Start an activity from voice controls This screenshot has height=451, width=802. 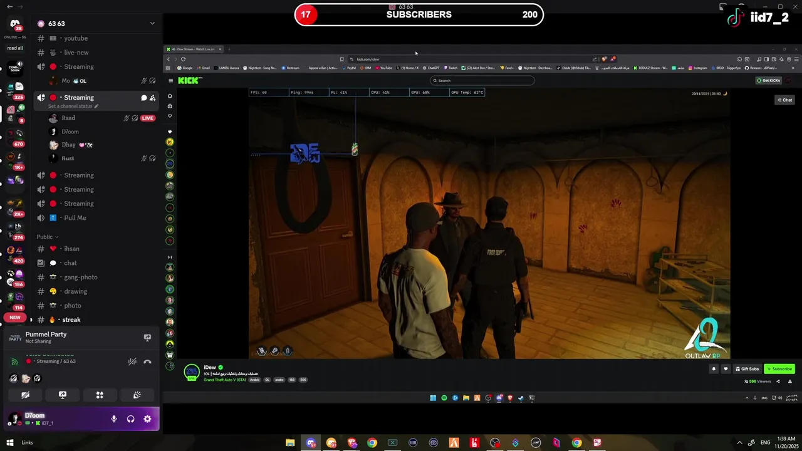pos(100,395)
